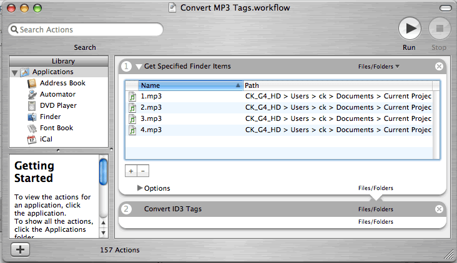Run the workflow with the play button
The image size is (457, 263).
coord(410,29)
